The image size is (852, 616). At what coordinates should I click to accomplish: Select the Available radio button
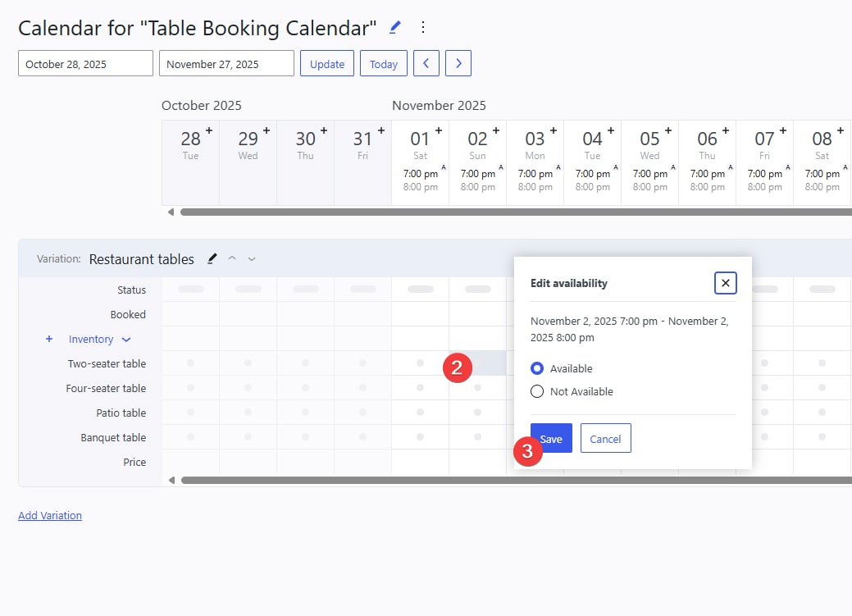point(537,368)
